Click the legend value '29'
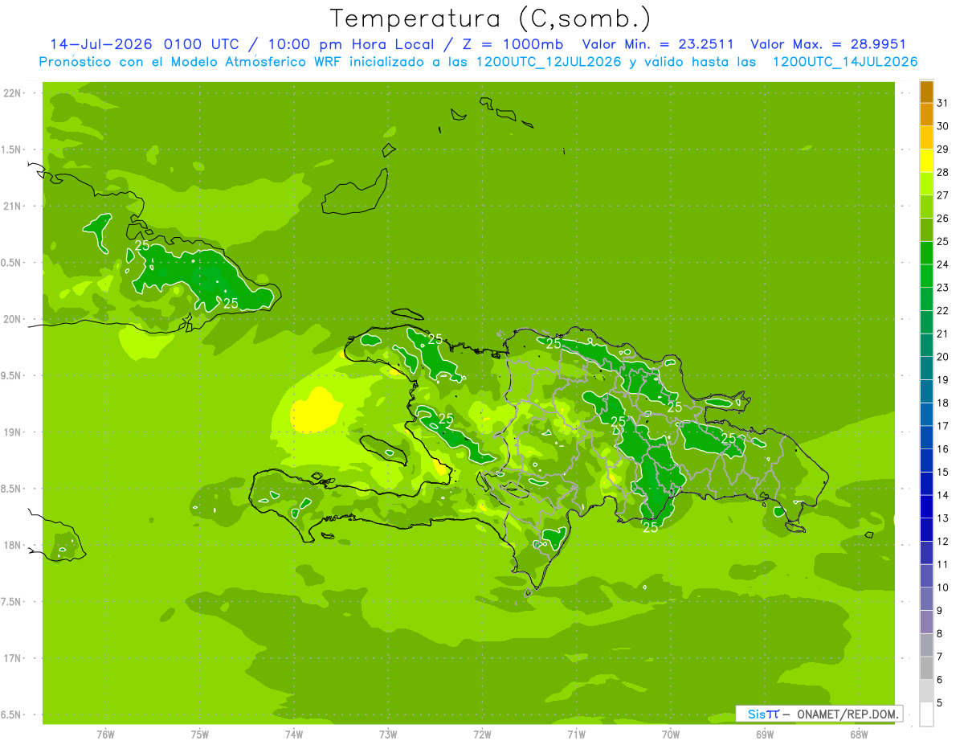The image size is (964, 745). 943,149
